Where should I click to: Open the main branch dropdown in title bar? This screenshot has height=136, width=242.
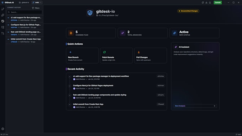pos(37,2)
